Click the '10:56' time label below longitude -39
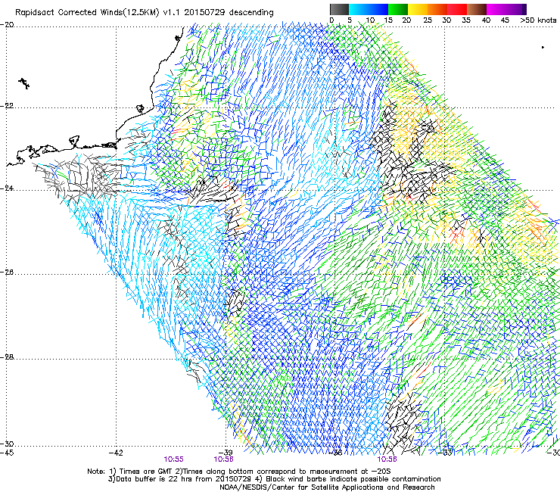This screenshot has height=492, width=560. 223,459
